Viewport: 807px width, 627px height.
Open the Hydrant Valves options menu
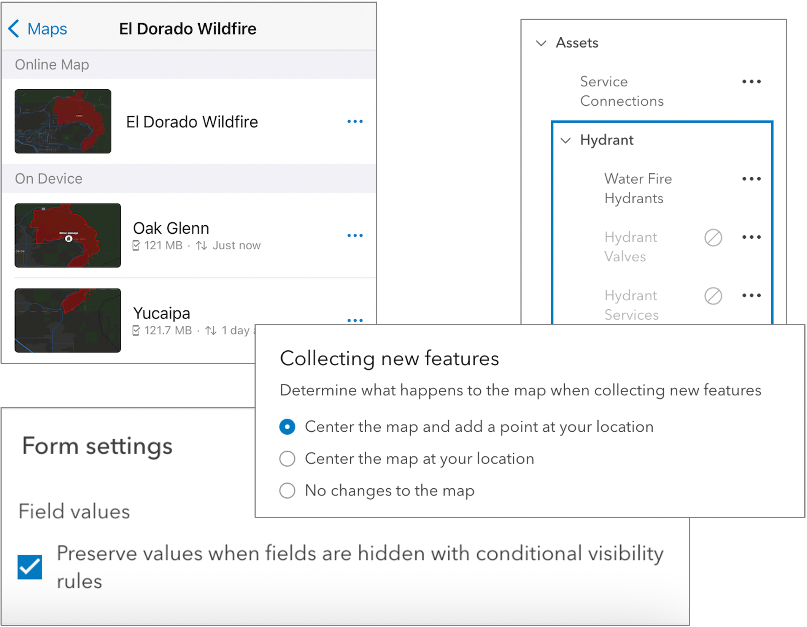point(752,237)
